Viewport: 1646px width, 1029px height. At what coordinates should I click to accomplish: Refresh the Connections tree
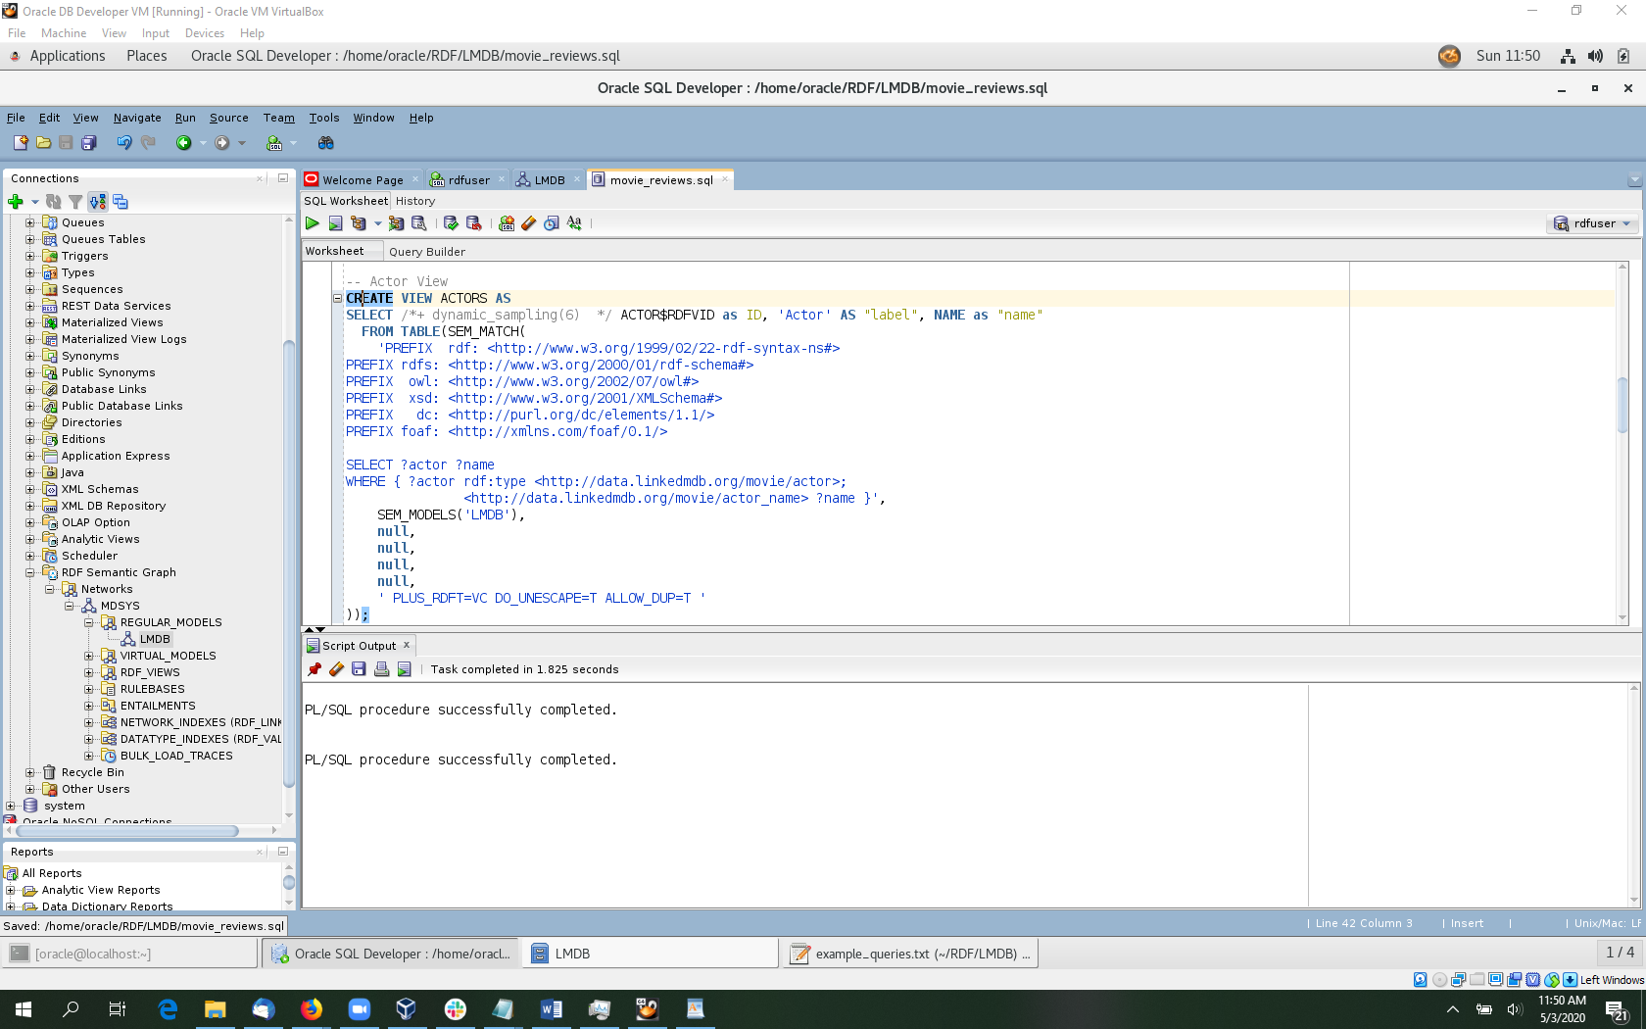(54, 202)
